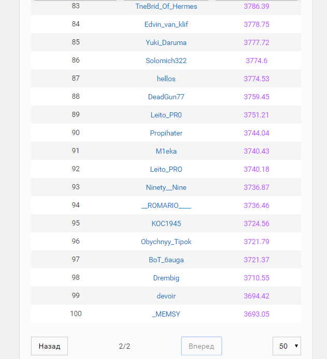Open player Edvin_van_klif link
The image size is (327, 359).
pyautogui.click(x=166, y=24)
